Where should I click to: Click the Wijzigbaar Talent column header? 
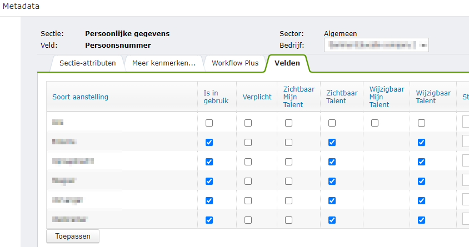pos(433,97)
